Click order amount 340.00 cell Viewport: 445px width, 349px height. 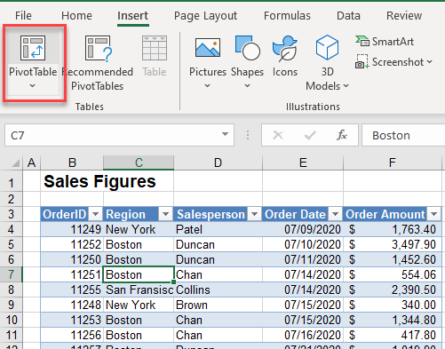click(393, 305)
